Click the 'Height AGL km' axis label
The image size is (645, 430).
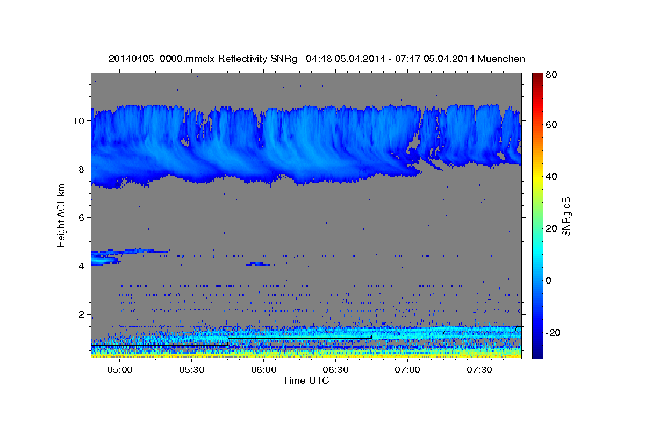(x=61, y=216)
